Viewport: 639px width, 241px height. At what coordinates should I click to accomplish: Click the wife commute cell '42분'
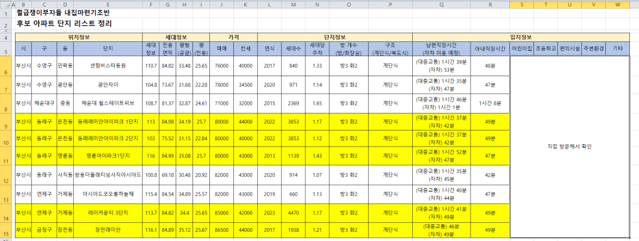click(490, 174)
